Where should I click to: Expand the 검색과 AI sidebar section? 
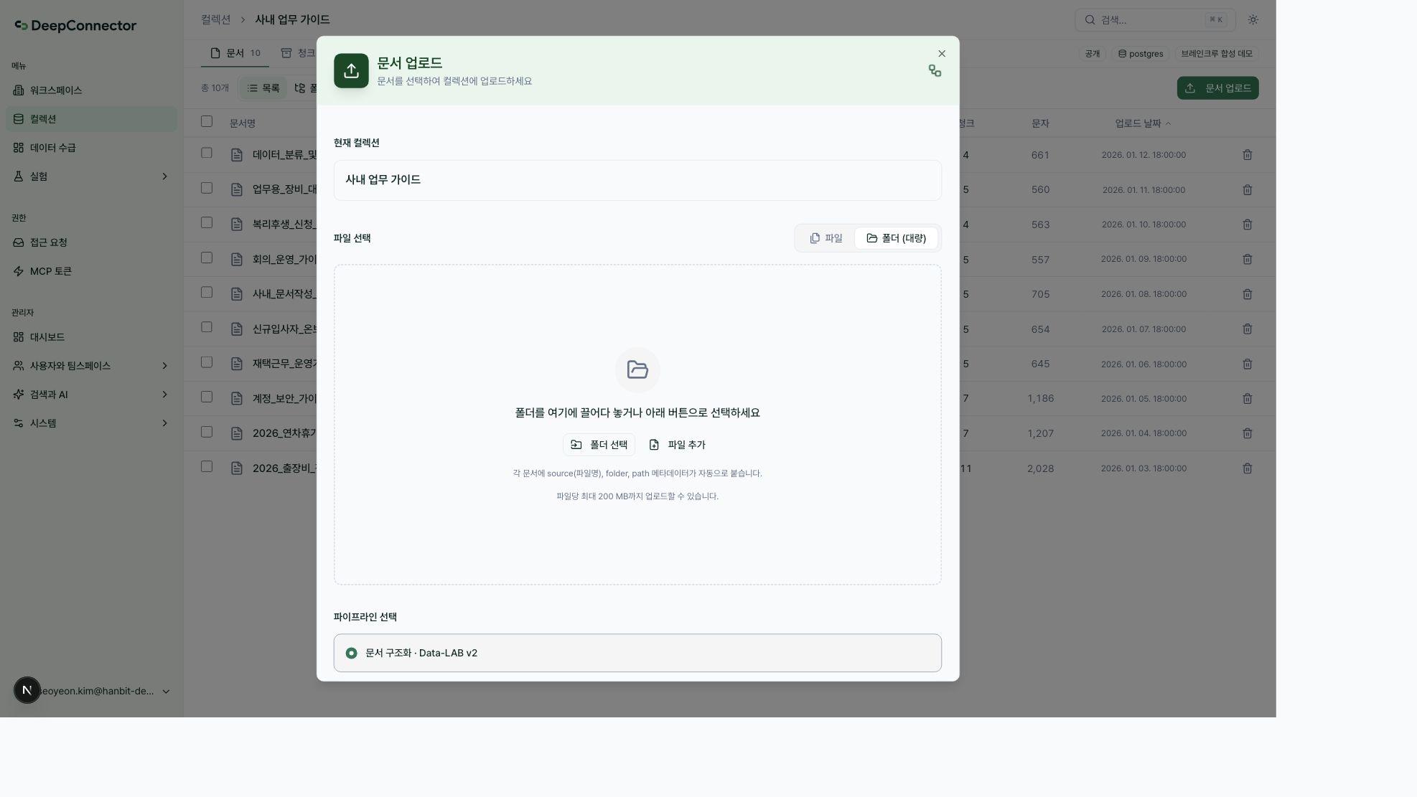pyautogui.click(x=91, y=395)
